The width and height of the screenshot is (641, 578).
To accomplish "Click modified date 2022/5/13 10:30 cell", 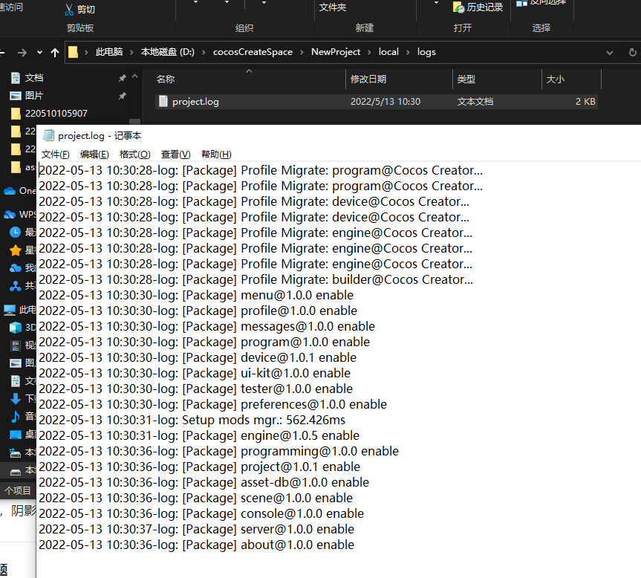I will tap(385, 101).
